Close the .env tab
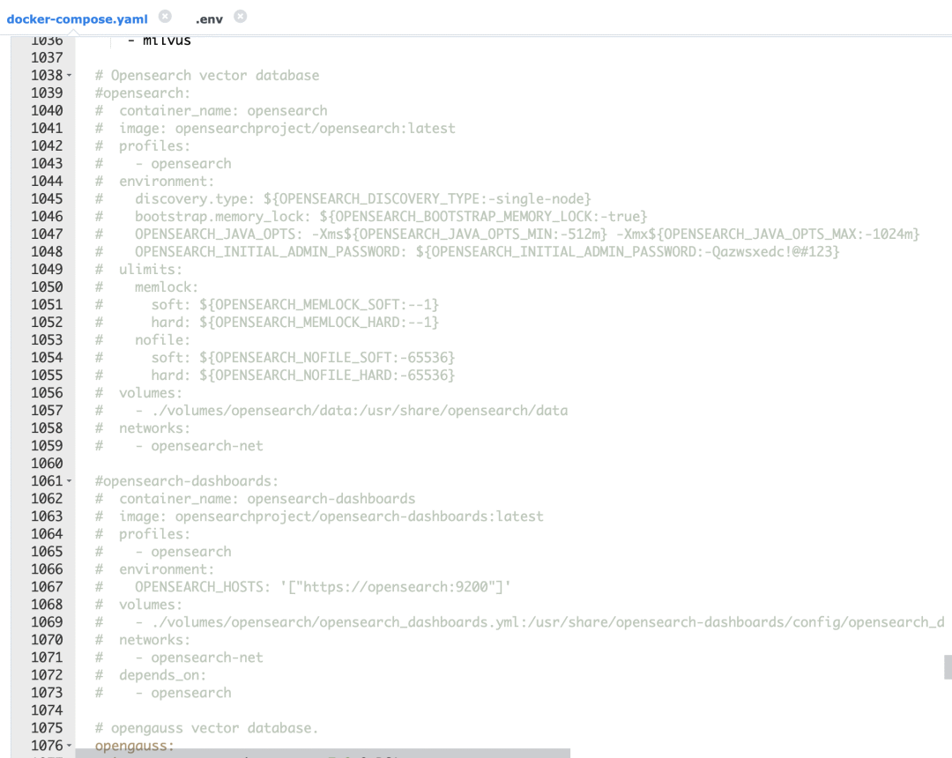This screenshot has height=758, width=952. [x=241, y=17]
